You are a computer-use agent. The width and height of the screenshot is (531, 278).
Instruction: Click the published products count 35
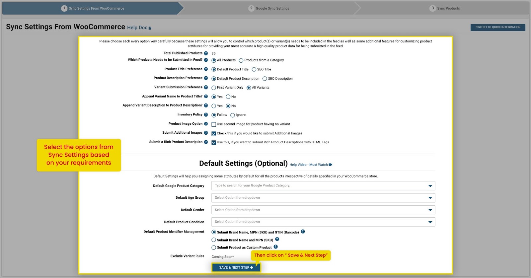[213, 53]
